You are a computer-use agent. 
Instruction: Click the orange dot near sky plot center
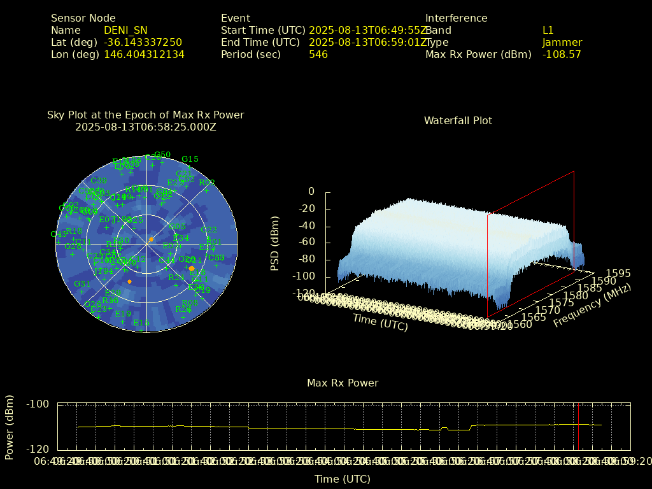click(151, 239)
